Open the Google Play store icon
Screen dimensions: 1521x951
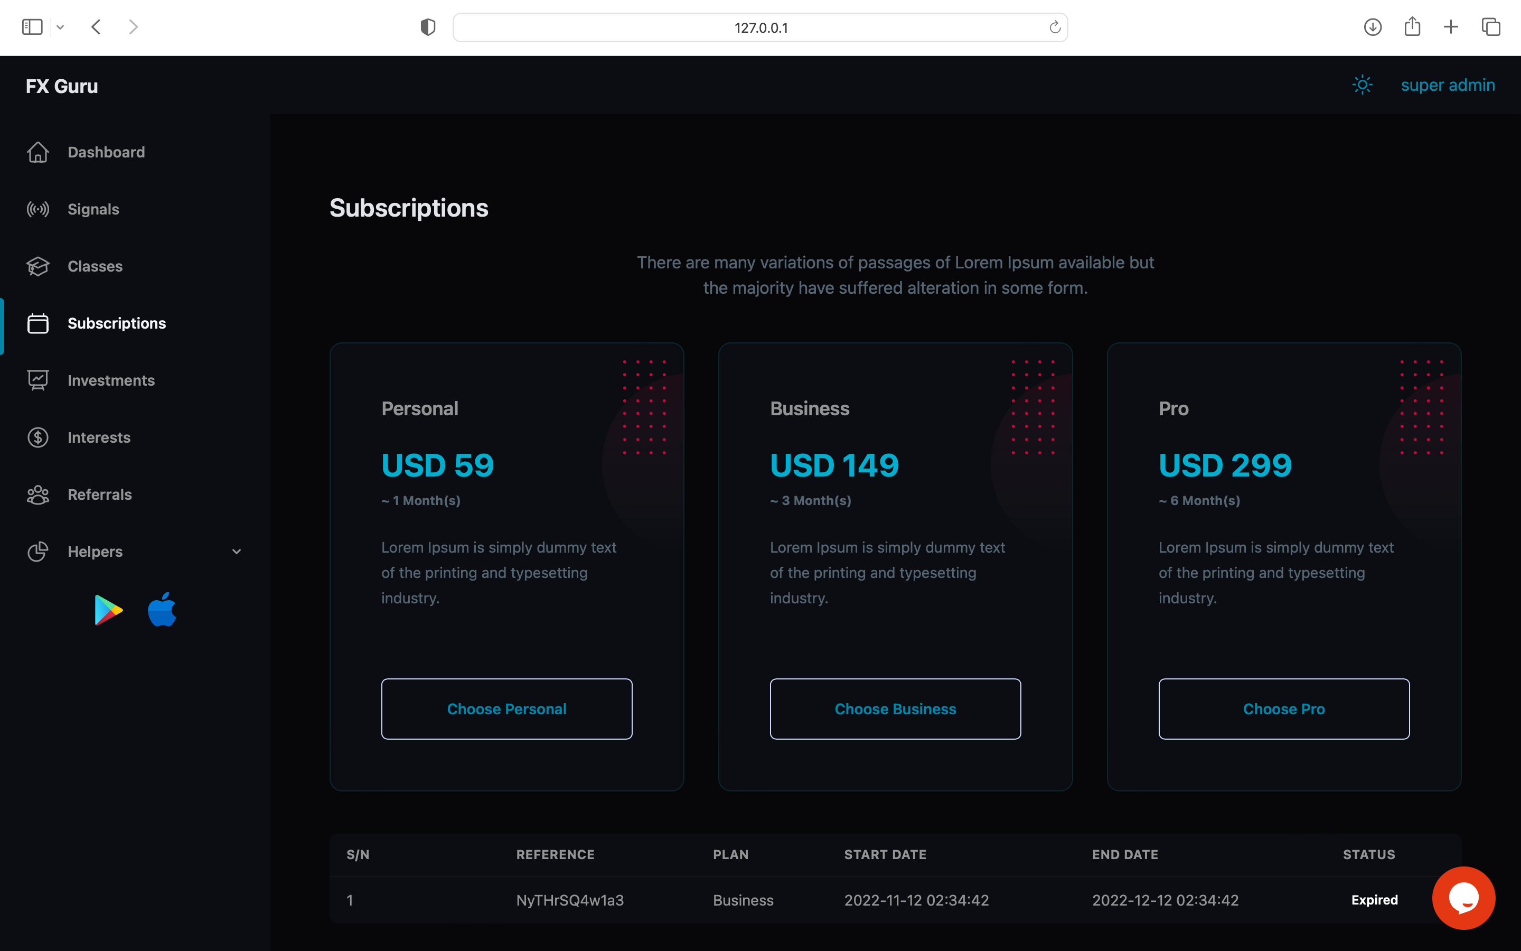108,610
